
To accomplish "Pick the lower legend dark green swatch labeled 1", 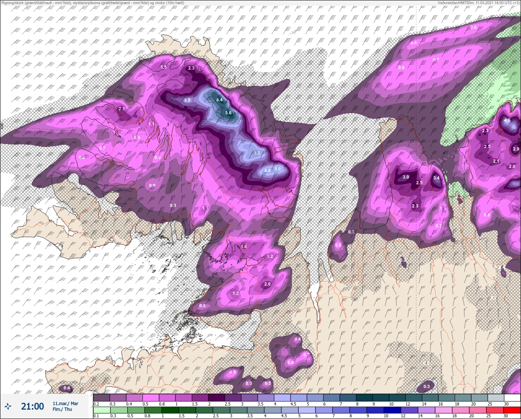I will pyautogui.click(x=170, y=410).
